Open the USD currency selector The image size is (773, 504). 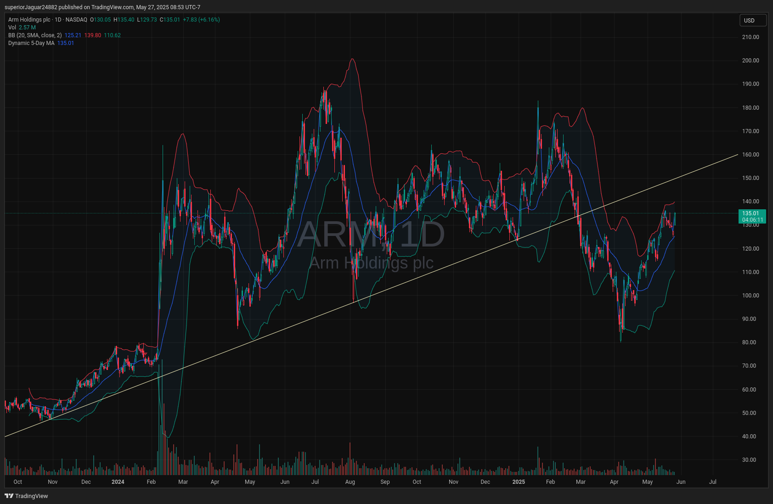(x=753, y=20)
